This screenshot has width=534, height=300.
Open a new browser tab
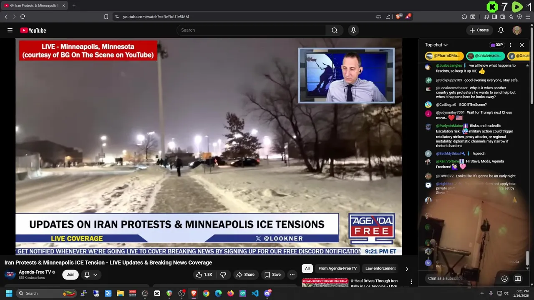point(74,5)
